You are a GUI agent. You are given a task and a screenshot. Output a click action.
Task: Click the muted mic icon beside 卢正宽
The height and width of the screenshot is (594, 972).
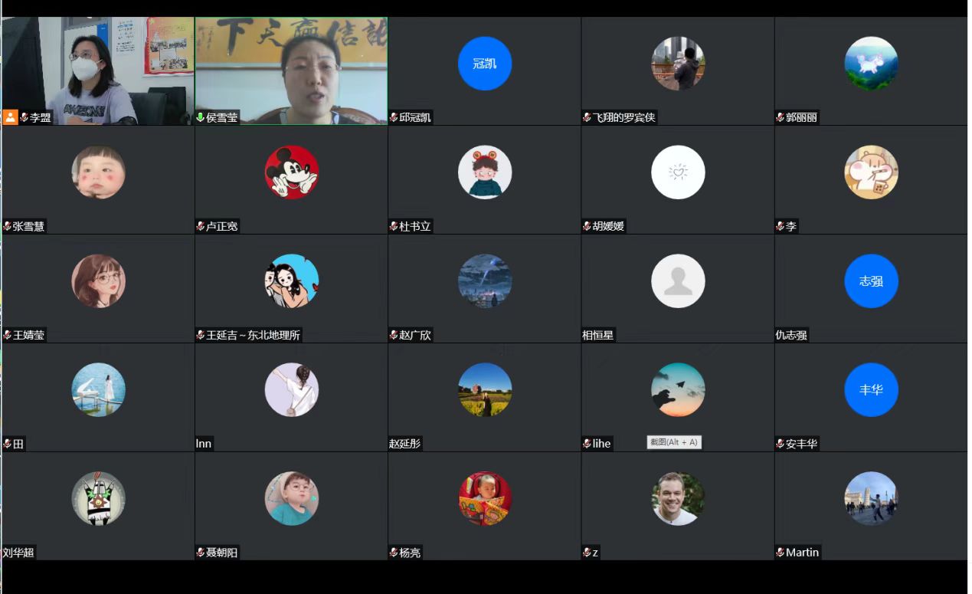pos(201,226)
